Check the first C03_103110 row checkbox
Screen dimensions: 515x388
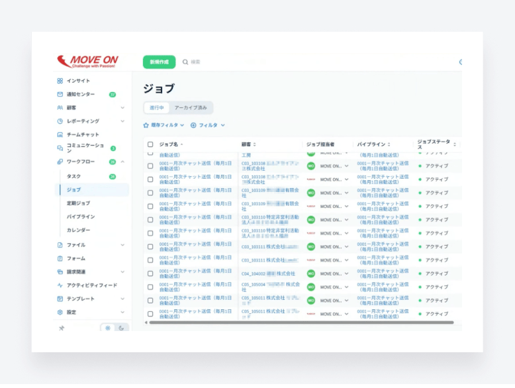[150, 220]
